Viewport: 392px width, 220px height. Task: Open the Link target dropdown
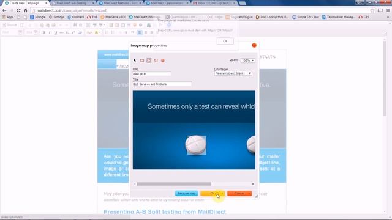coord(233,73)
